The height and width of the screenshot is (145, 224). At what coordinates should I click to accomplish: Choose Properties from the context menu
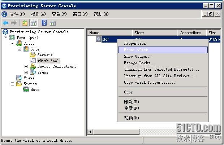click(163, 43)
